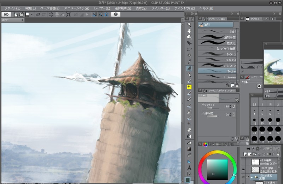283x184 pixels.
Task: Toggle Snap to Special Ruler
Action: (x=100, y=14)
